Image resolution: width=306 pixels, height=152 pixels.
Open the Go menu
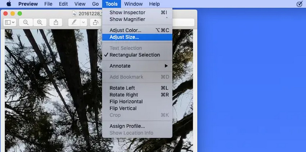pos(95,4)
